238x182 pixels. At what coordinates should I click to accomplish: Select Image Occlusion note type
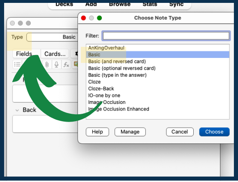[158, 102]
